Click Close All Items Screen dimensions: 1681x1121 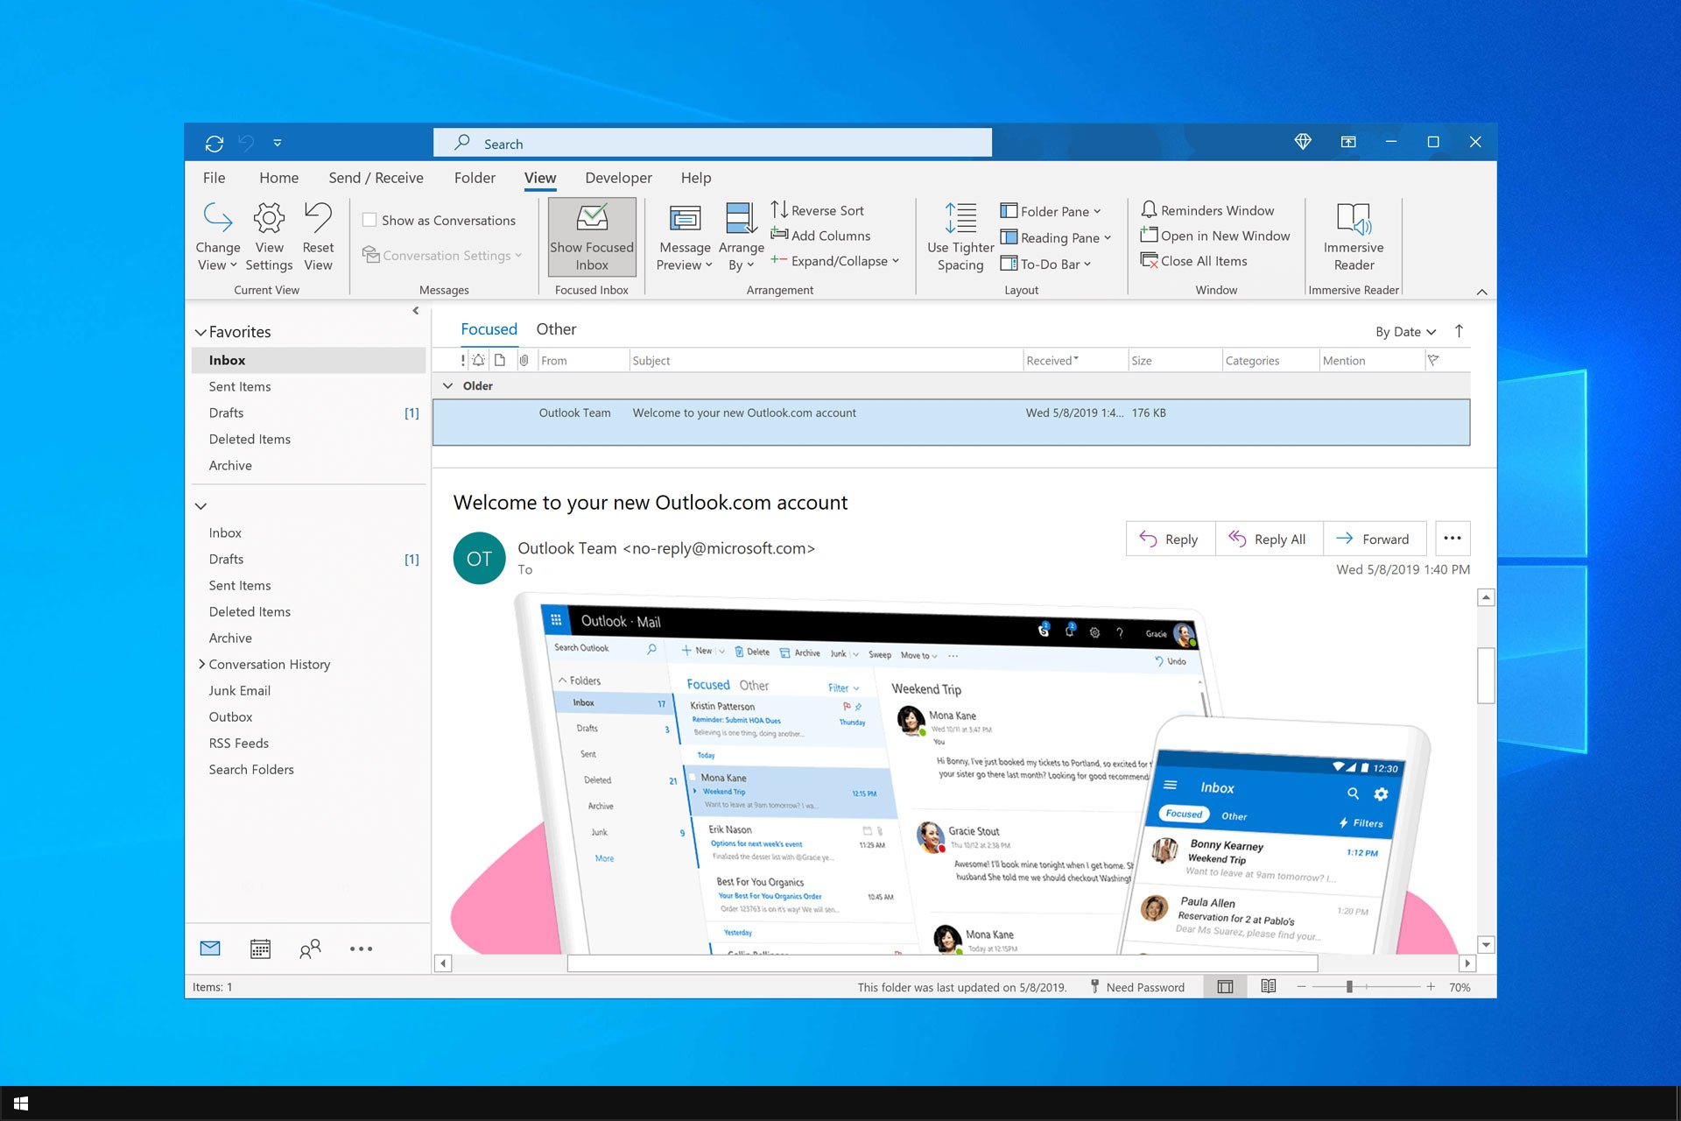1194,261
